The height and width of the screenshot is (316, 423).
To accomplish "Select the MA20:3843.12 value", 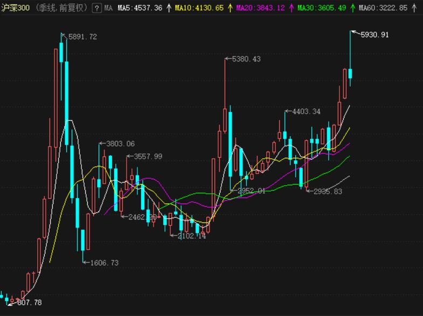I will (260, 8).
